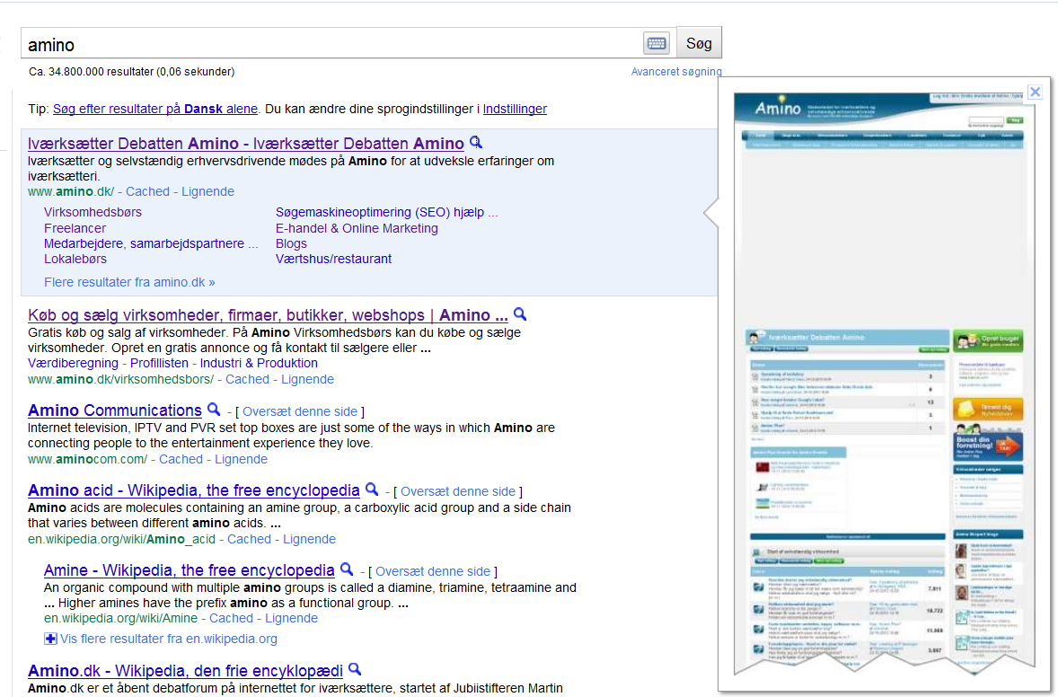Open the Søgemaskineoptimering (SEO) hjælp sitelink
This screenshot has height=697, width=1058.
pyautogui.click(x=386, y=213)
